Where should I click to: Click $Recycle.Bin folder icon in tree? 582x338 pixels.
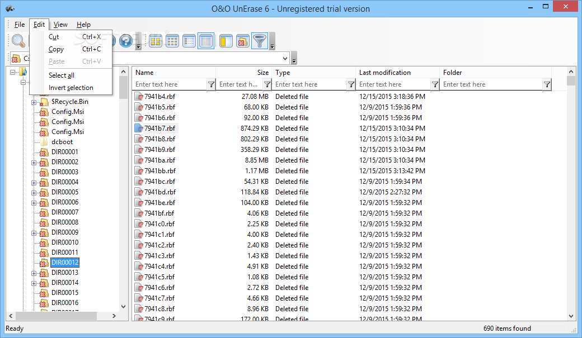pyautogui.click(x=44, y=102)
